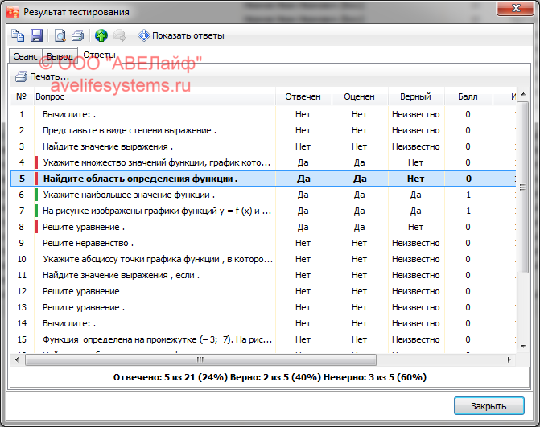Click the horizontal scrollbar right arrow

coord(509,359)
